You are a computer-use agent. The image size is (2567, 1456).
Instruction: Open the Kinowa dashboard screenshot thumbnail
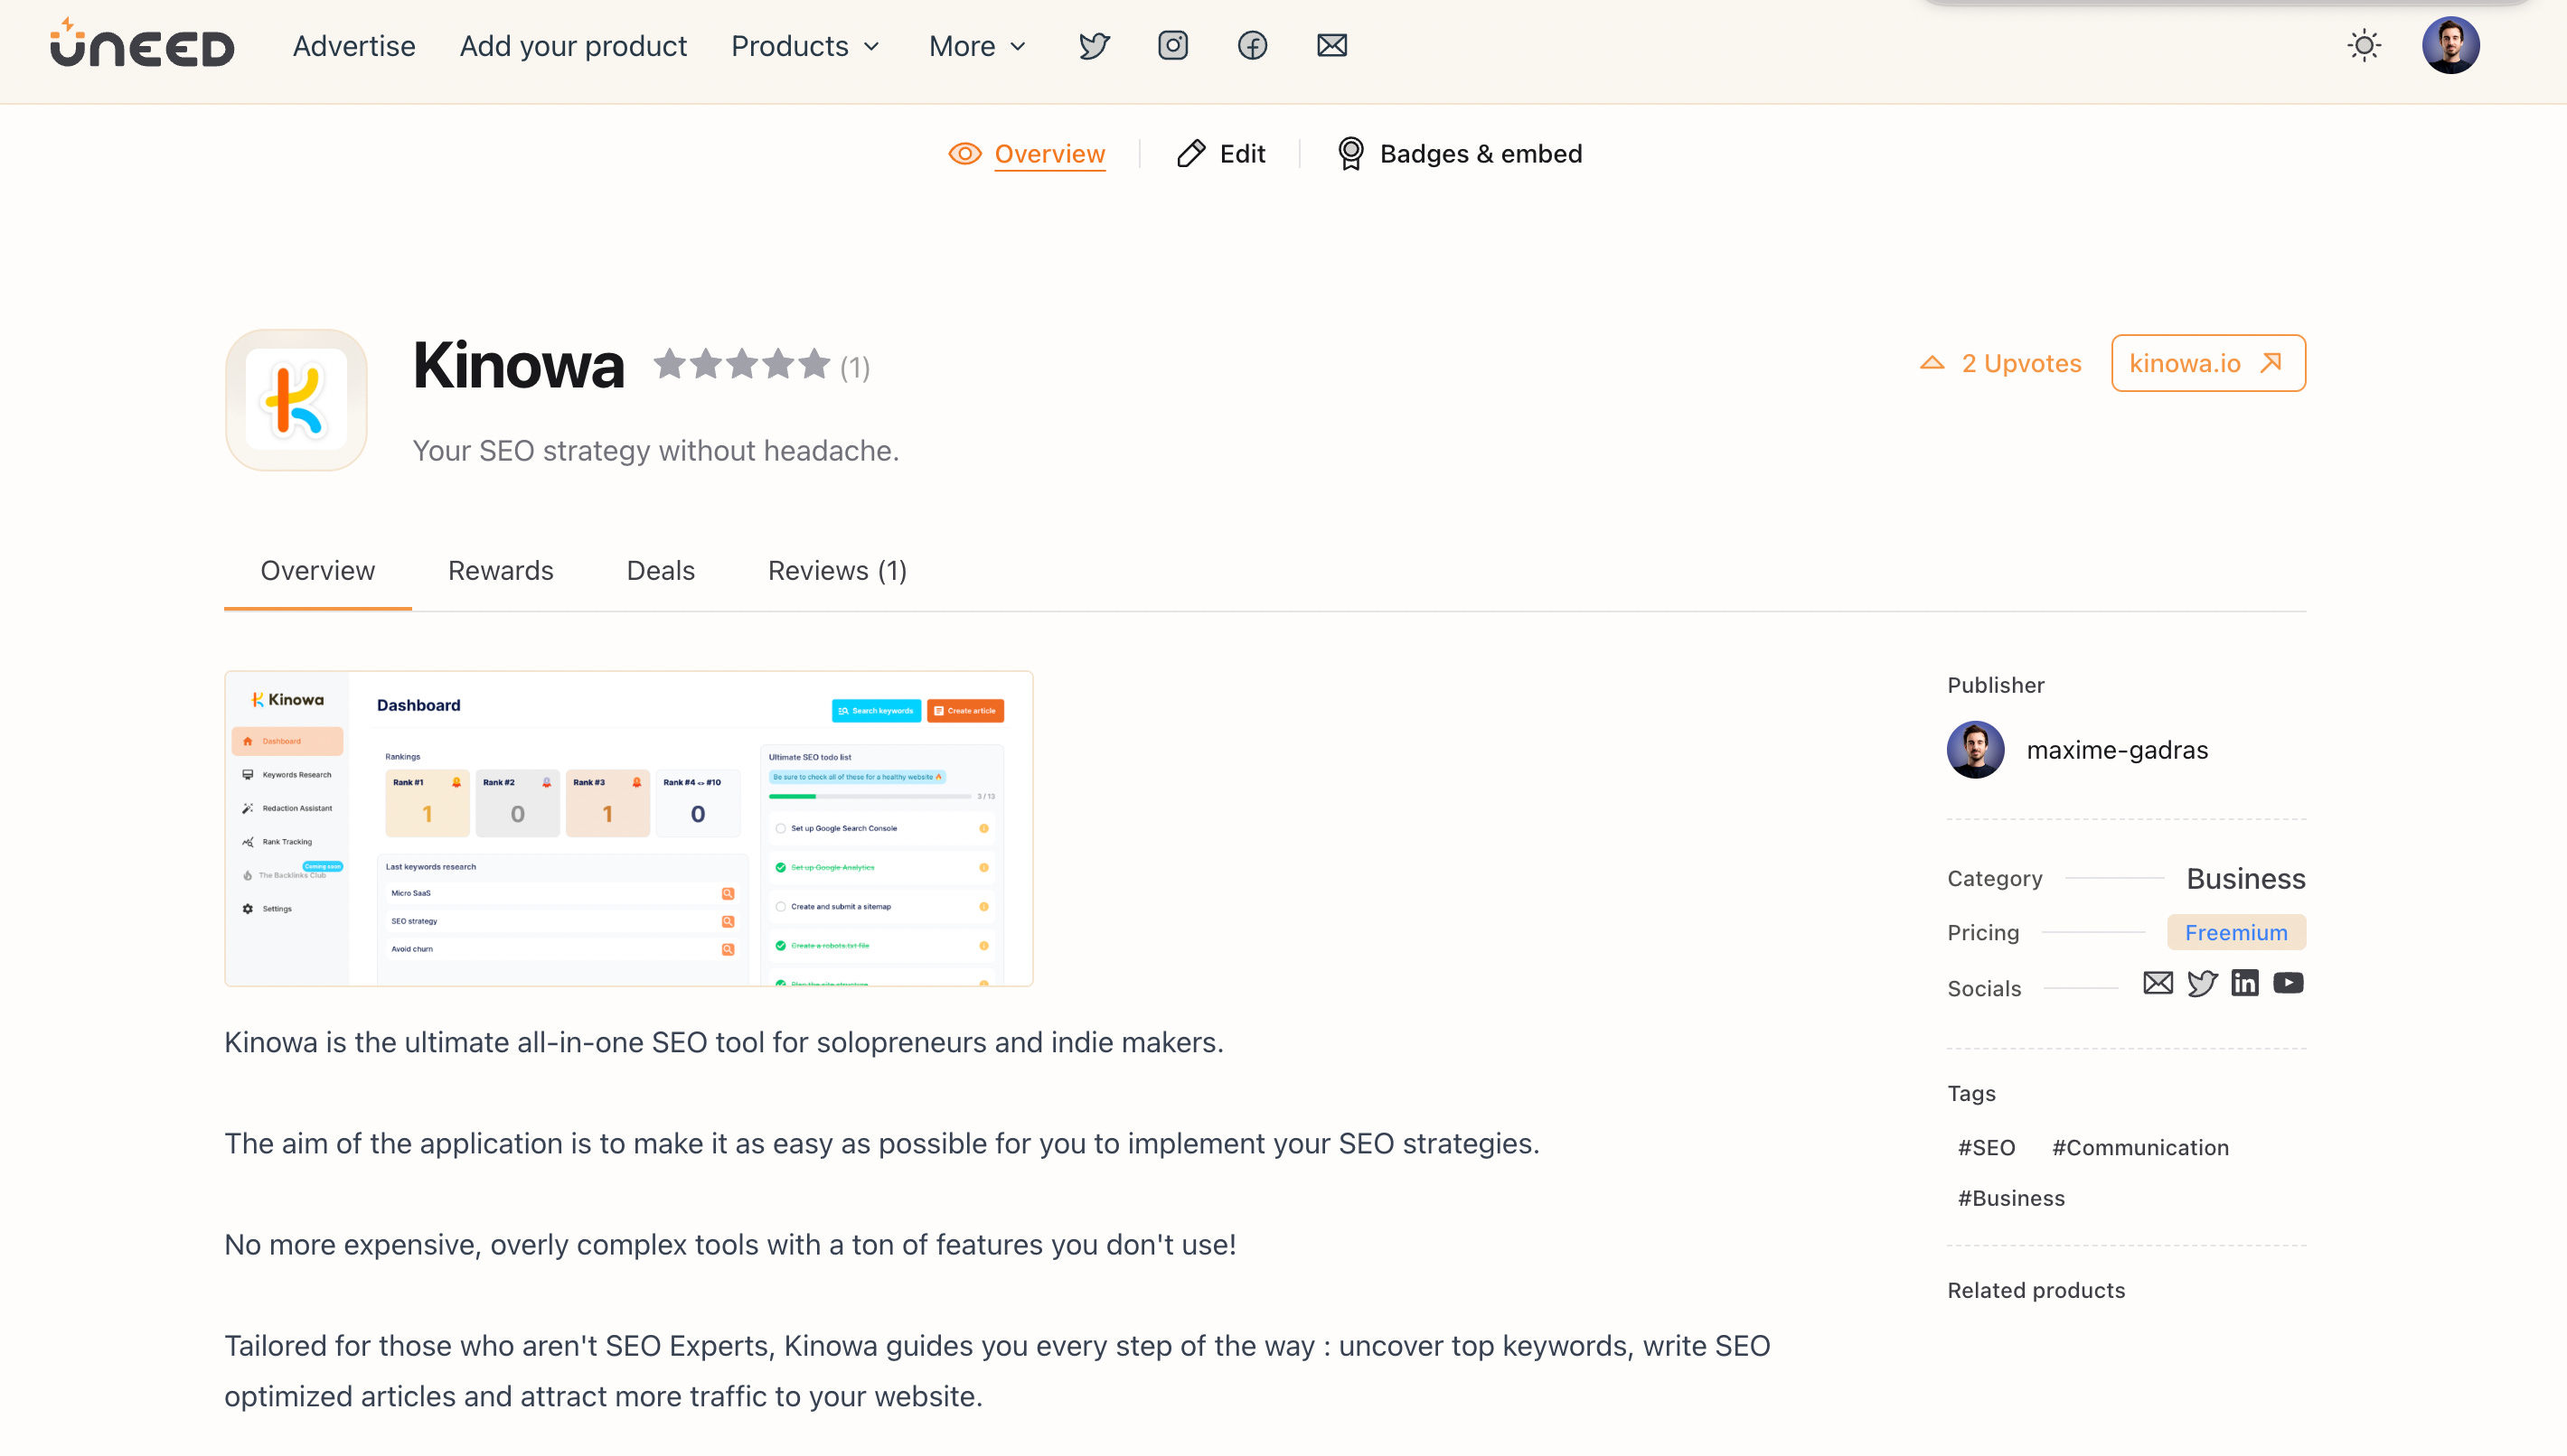tap(628, 829)
